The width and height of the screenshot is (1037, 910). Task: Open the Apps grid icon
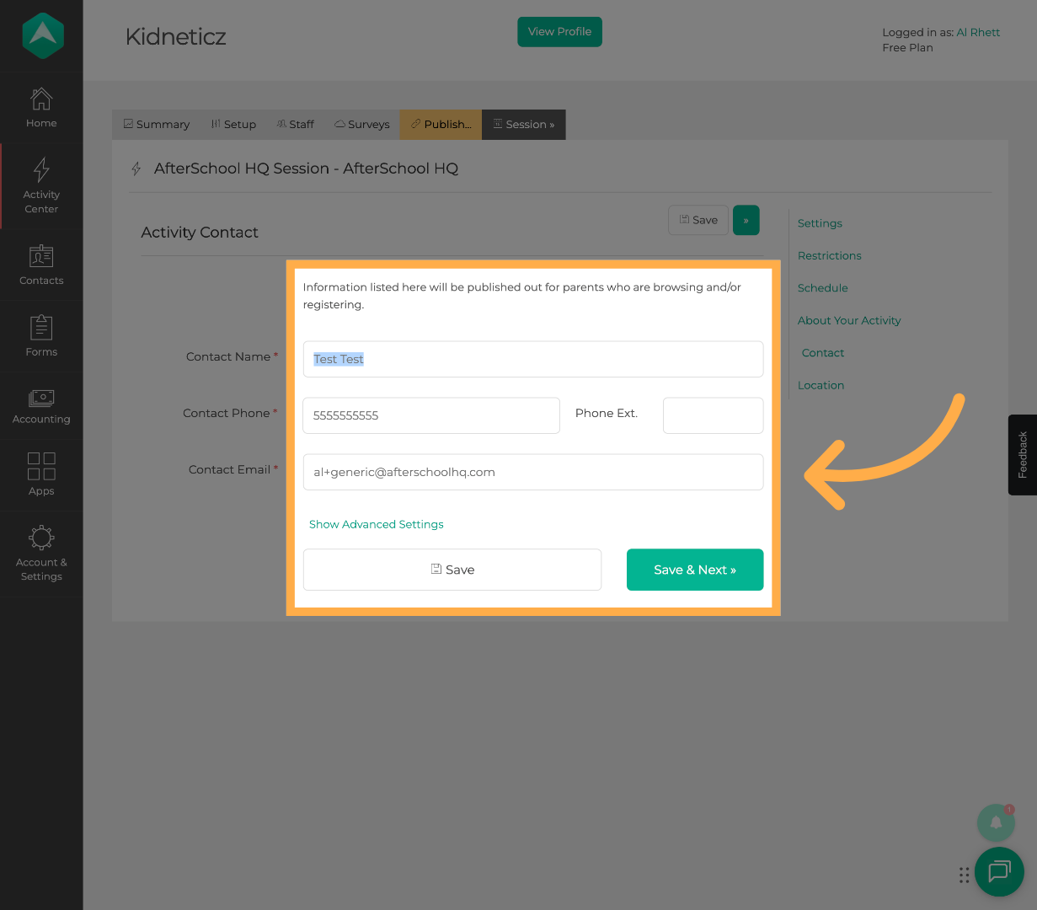[x=41, y=466]
